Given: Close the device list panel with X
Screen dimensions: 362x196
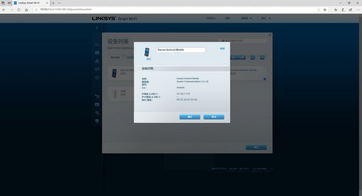Looking at the screenshot, I should [x=270, y=35].
